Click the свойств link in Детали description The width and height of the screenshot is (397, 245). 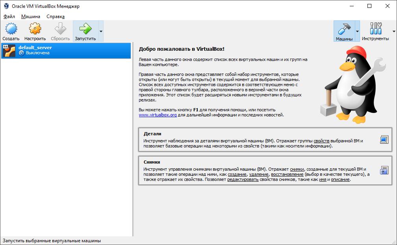[x=322, y=140]
